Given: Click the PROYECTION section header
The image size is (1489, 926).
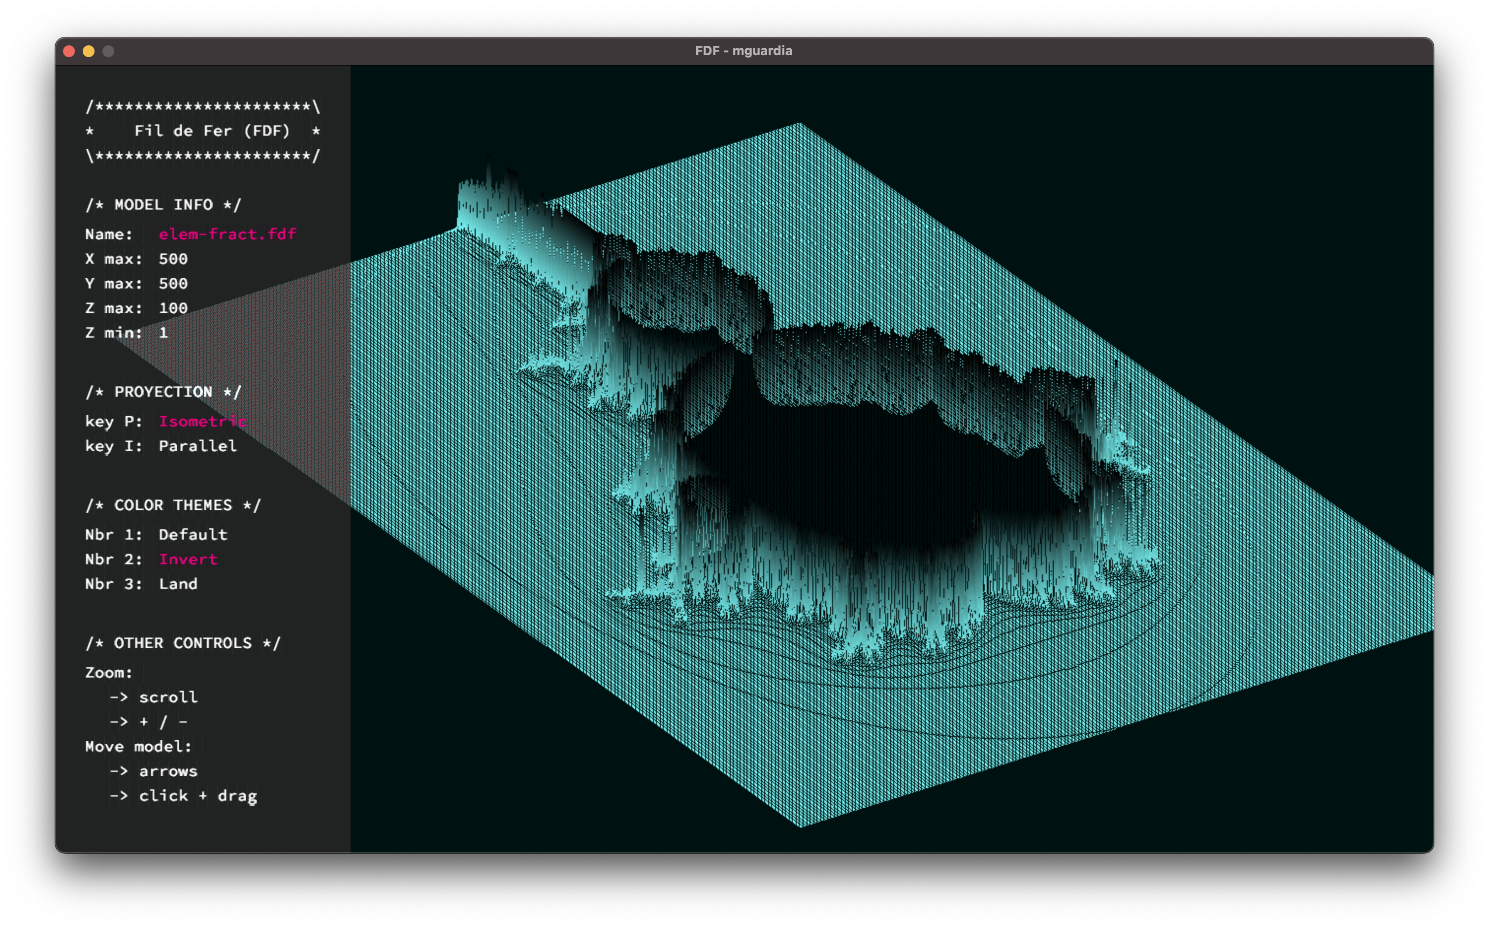Looking at the screenshot, I should coord(163,392).
